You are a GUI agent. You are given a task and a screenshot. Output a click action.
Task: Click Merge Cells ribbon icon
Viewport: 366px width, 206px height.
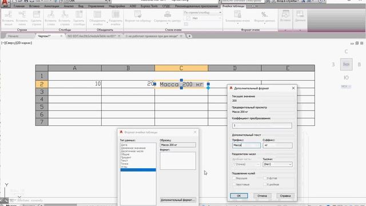coord(97,15)
